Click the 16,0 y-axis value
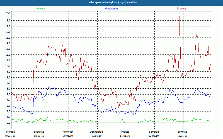The width and height of the screenshot is (223, 139). 8,32
